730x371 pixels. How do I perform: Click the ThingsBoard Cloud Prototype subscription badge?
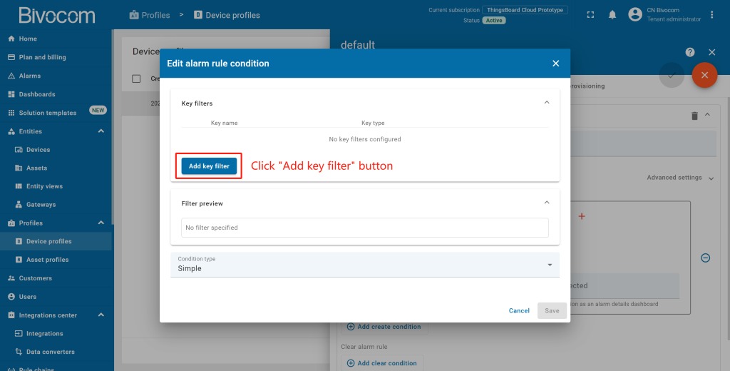pyautogui.click(x=525, y=10)
